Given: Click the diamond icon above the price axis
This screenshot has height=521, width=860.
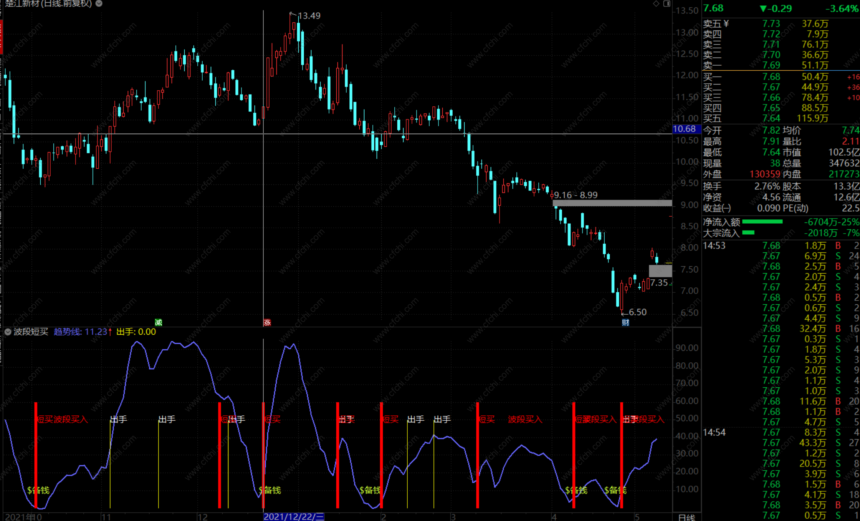Looking at the screenshot, I should point(656,3).
